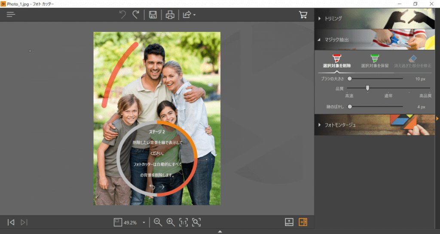Click the undo arrow in top toolbar

122,15
